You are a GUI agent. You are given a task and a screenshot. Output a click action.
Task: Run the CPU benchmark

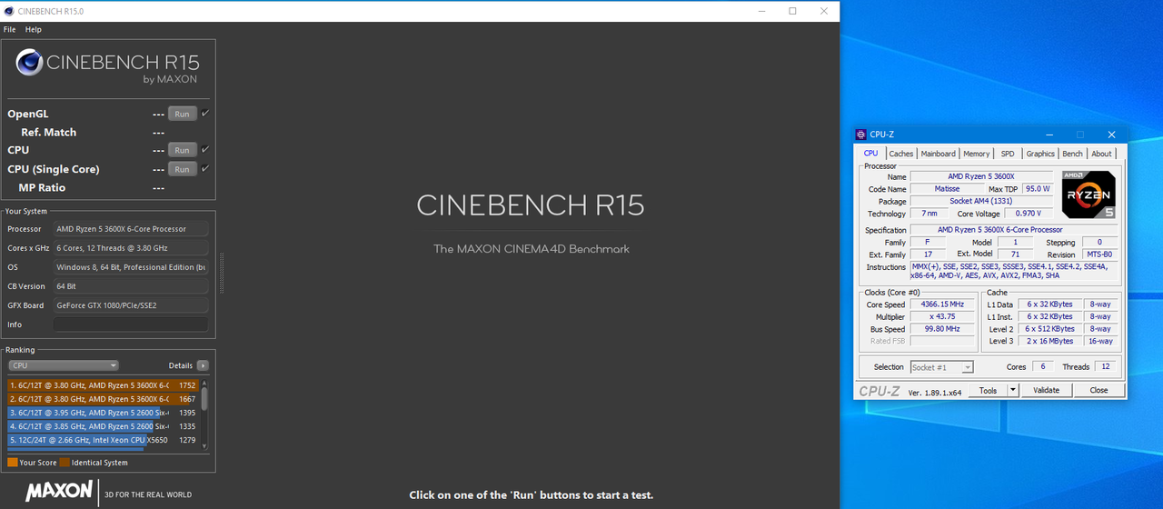(183, 150)
